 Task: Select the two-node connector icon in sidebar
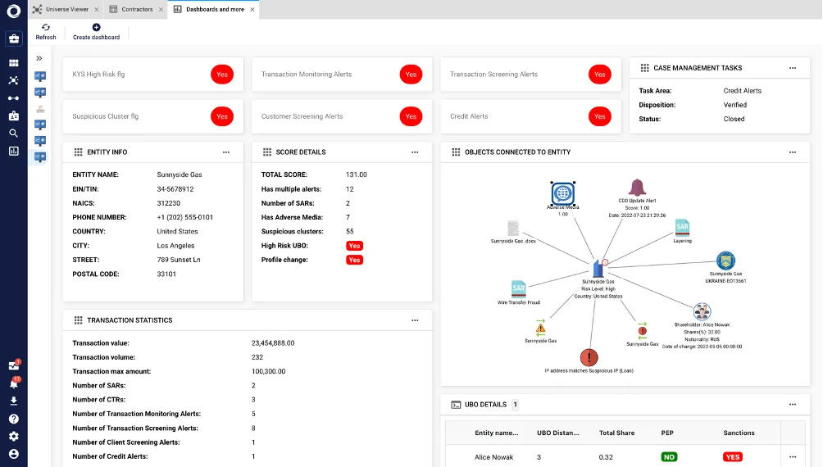click(x=14, y=98)
